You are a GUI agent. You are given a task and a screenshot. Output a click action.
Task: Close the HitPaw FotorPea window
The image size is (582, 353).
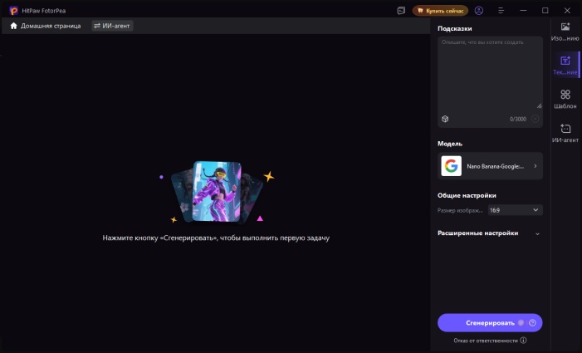pyautogui.click(x=567, y=11)
